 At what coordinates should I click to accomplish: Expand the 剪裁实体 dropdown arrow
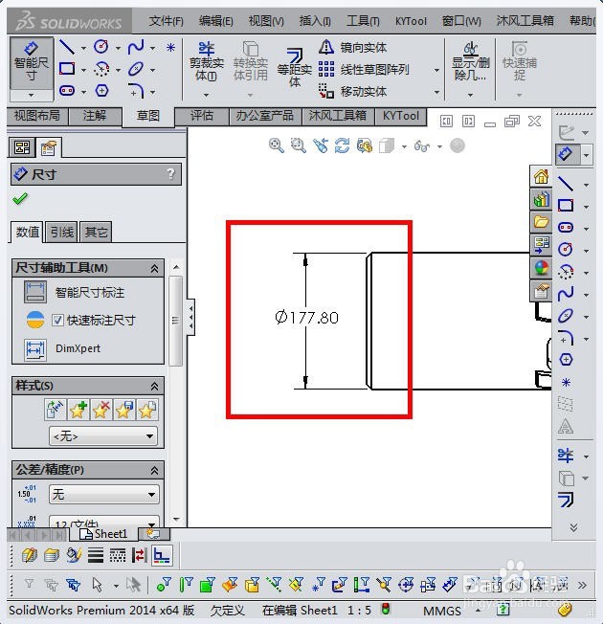tap(206, 95)
